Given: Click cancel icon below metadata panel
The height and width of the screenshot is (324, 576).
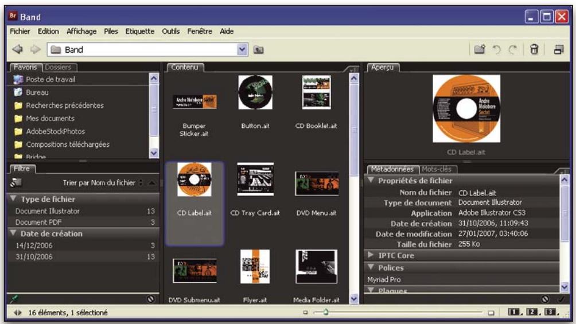Looking at the screenshot, I should pos(545,299).
